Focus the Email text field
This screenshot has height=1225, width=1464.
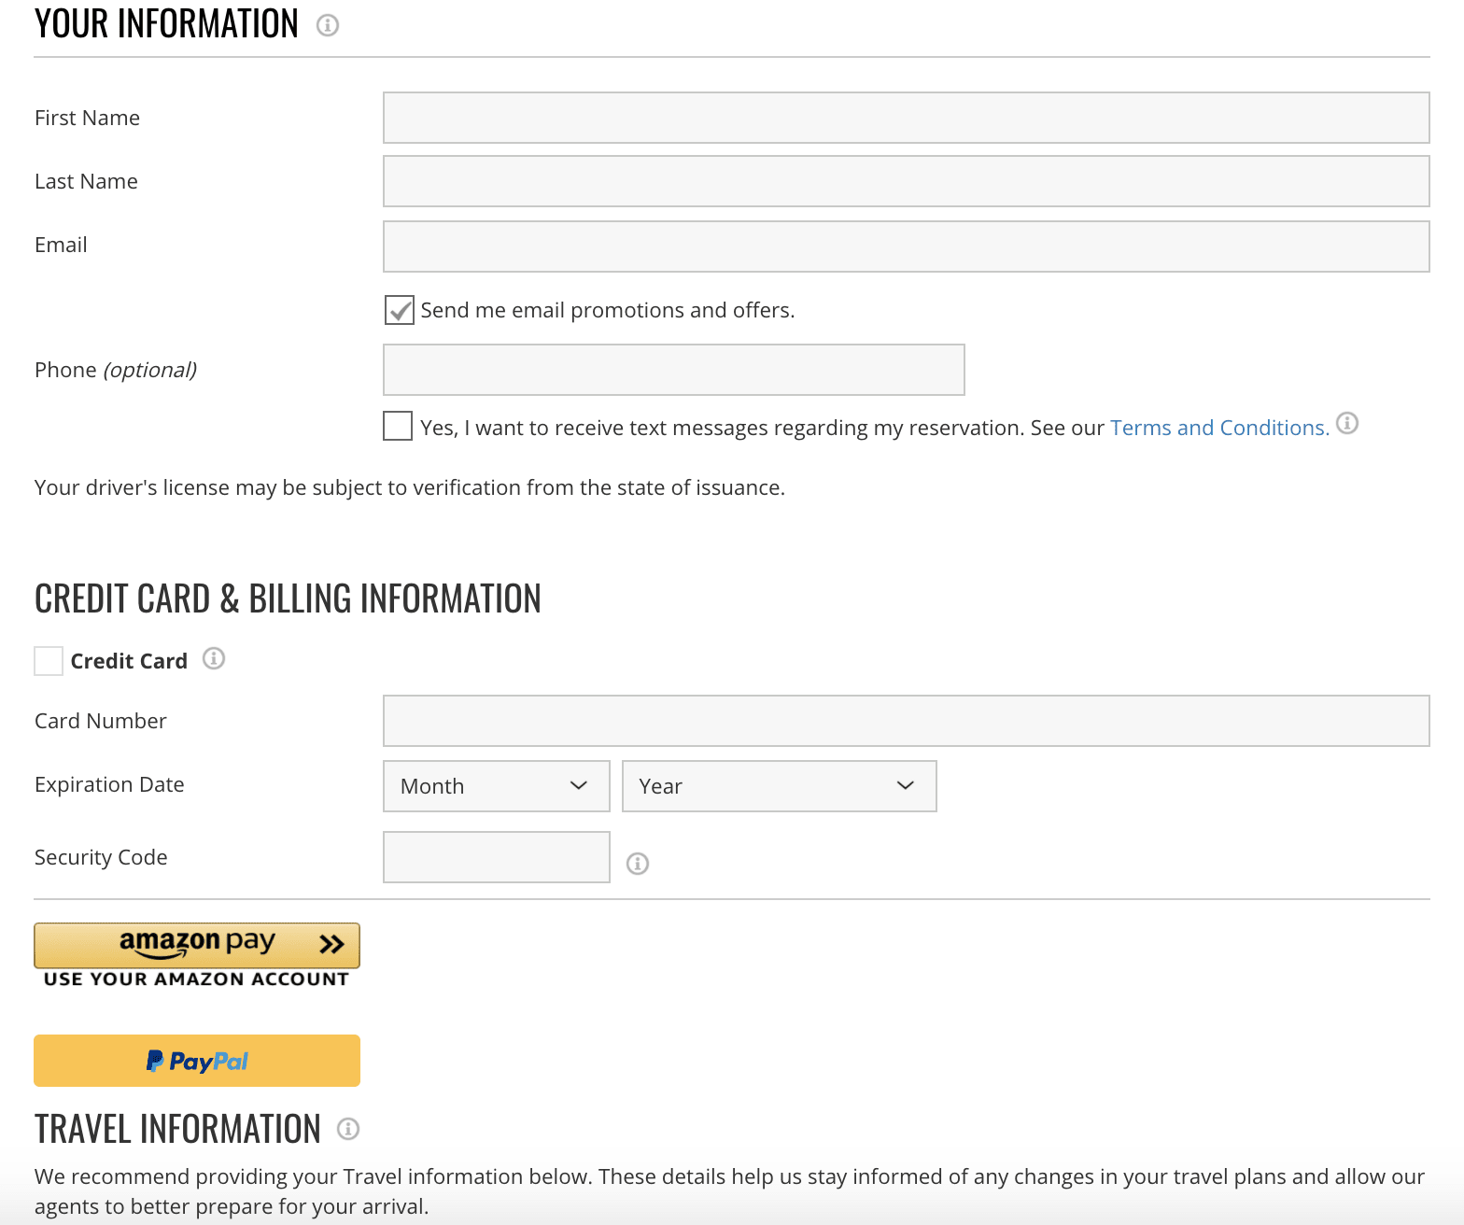click(x=906, y=246)
